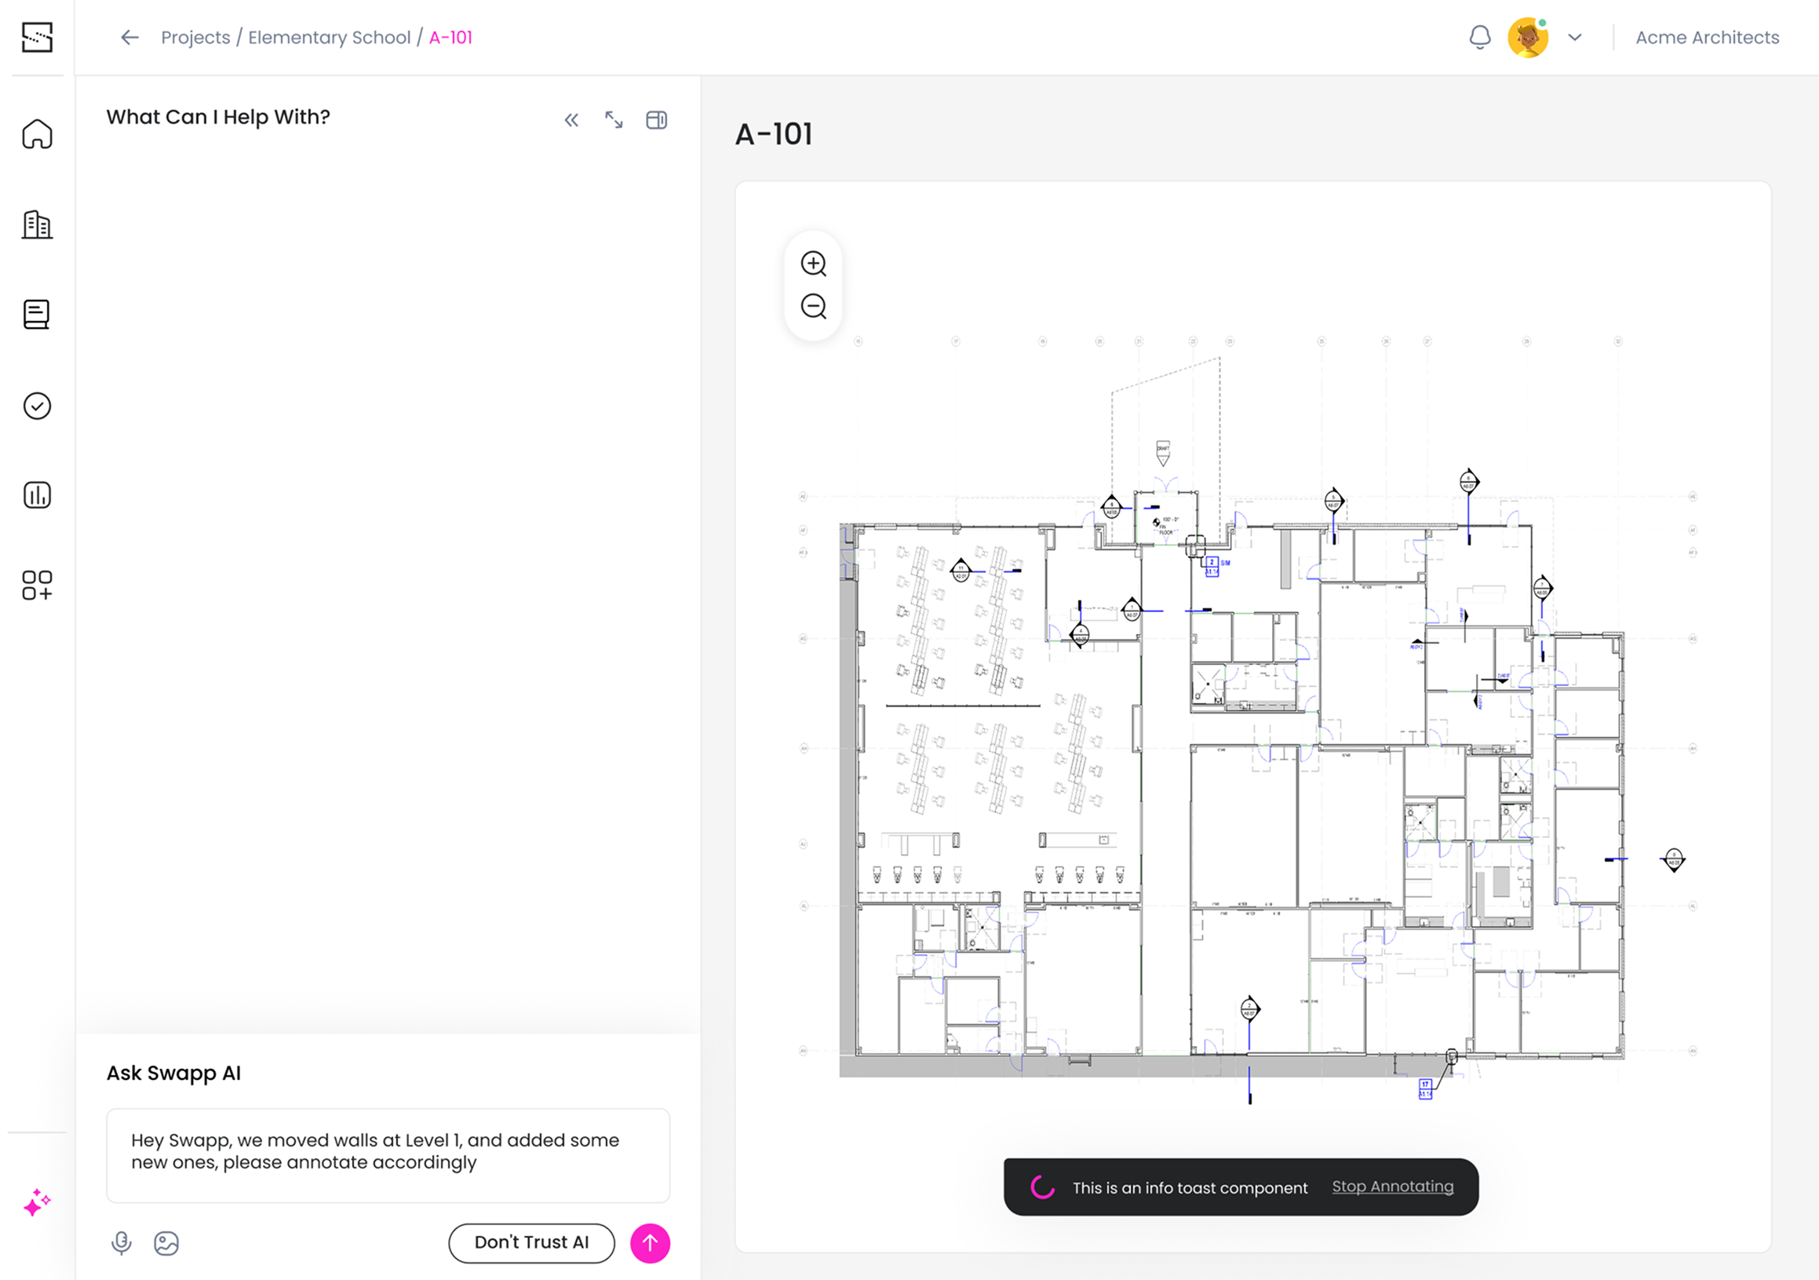Start voice input with microphone icon
The width and height of the screenshot is (1819, 1280).
coord(121,1244)
